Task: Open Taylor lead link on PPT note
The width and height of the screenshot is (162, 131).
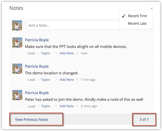Action: tap(46, 53)
